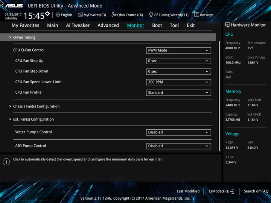The height and width of the screenshot is (203, 271).
Task: Click the Qfan Control fan icon
Action: coord(114,15)
